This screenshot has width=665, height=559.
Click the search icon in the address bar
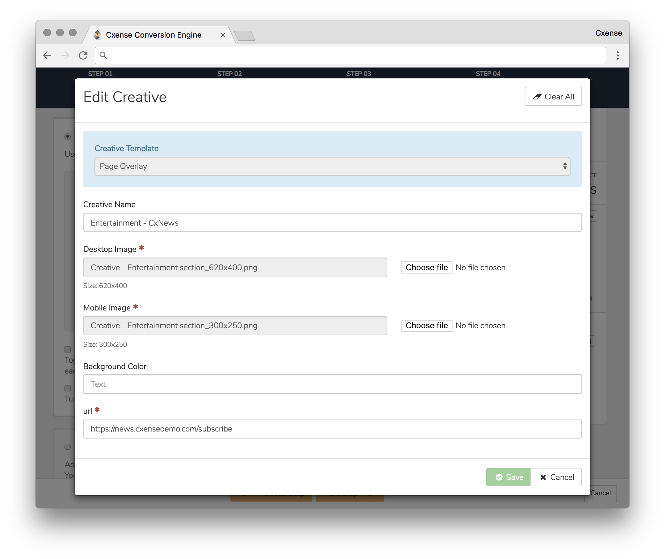(103, 55)
